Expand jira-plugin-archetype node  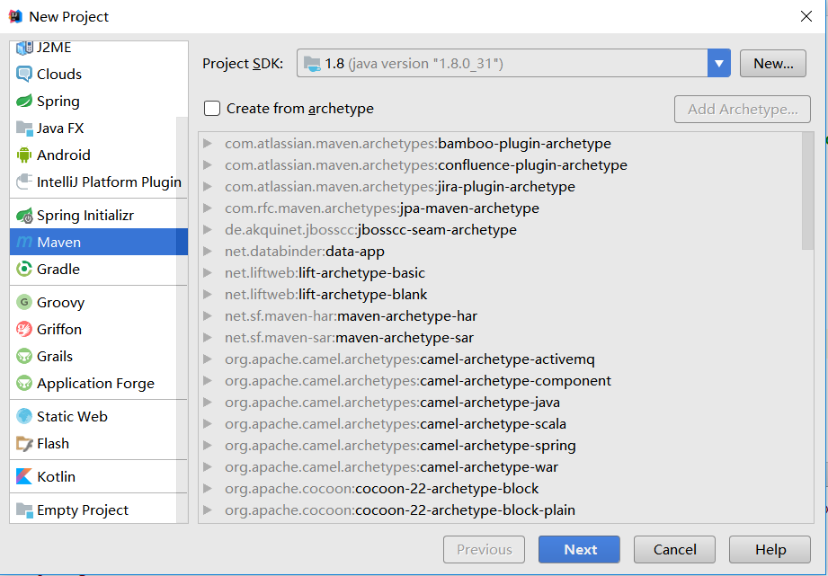(208, 187)
